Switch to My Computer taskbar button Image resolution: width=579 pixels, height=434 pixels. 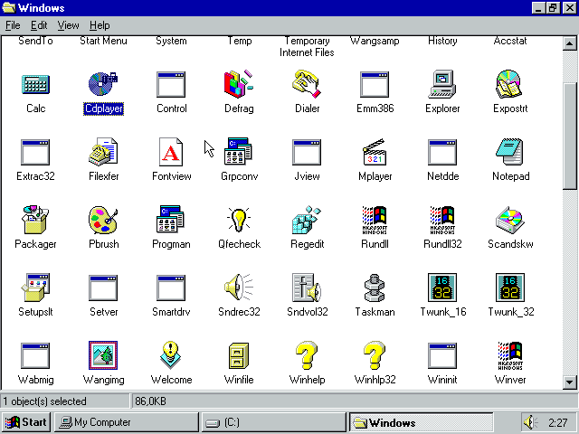pyautogui.click(x=127, y=422)
